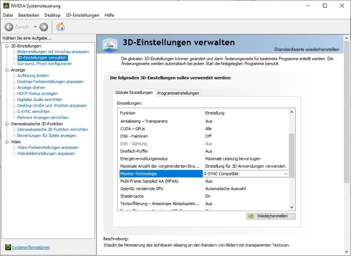This screenshot has width=351, height=256.
Task: Open Video-Farbeinstellungen anpassen
Action: (x=48, y=148)
